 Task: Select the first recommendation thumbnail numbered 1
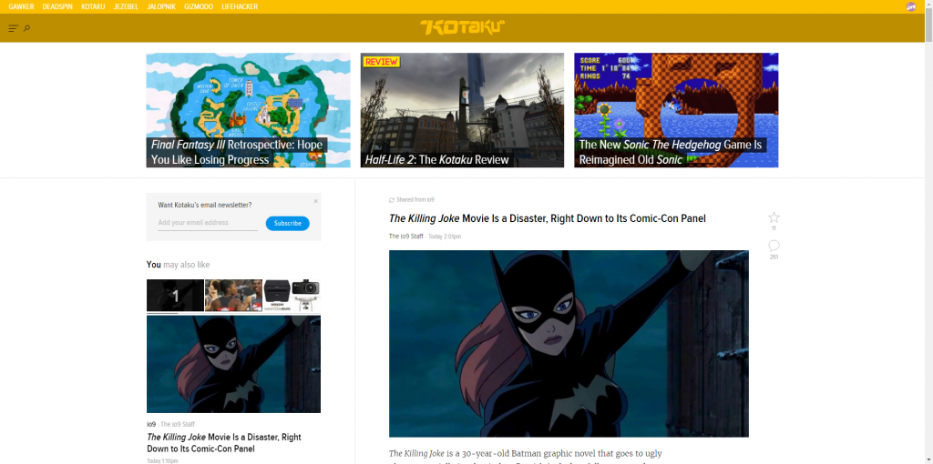pyautogui.click(x=176, y=296)
